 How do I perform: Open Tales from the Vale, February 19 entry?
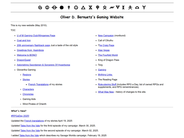(29, 136)
